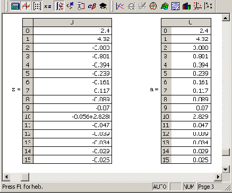Click row index 10 in z table
Viewport: 232px width, 193px height.
pos(28,117)
